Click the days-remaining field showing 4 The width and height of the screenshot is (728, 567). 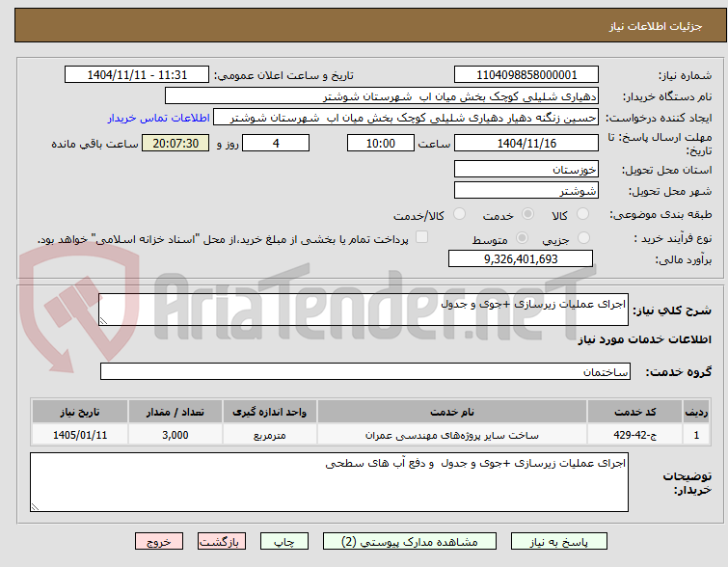276,143
